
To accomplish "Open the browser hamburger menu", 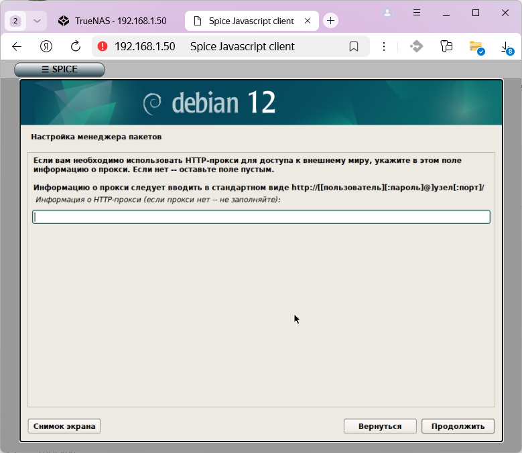I will [417, 13].
